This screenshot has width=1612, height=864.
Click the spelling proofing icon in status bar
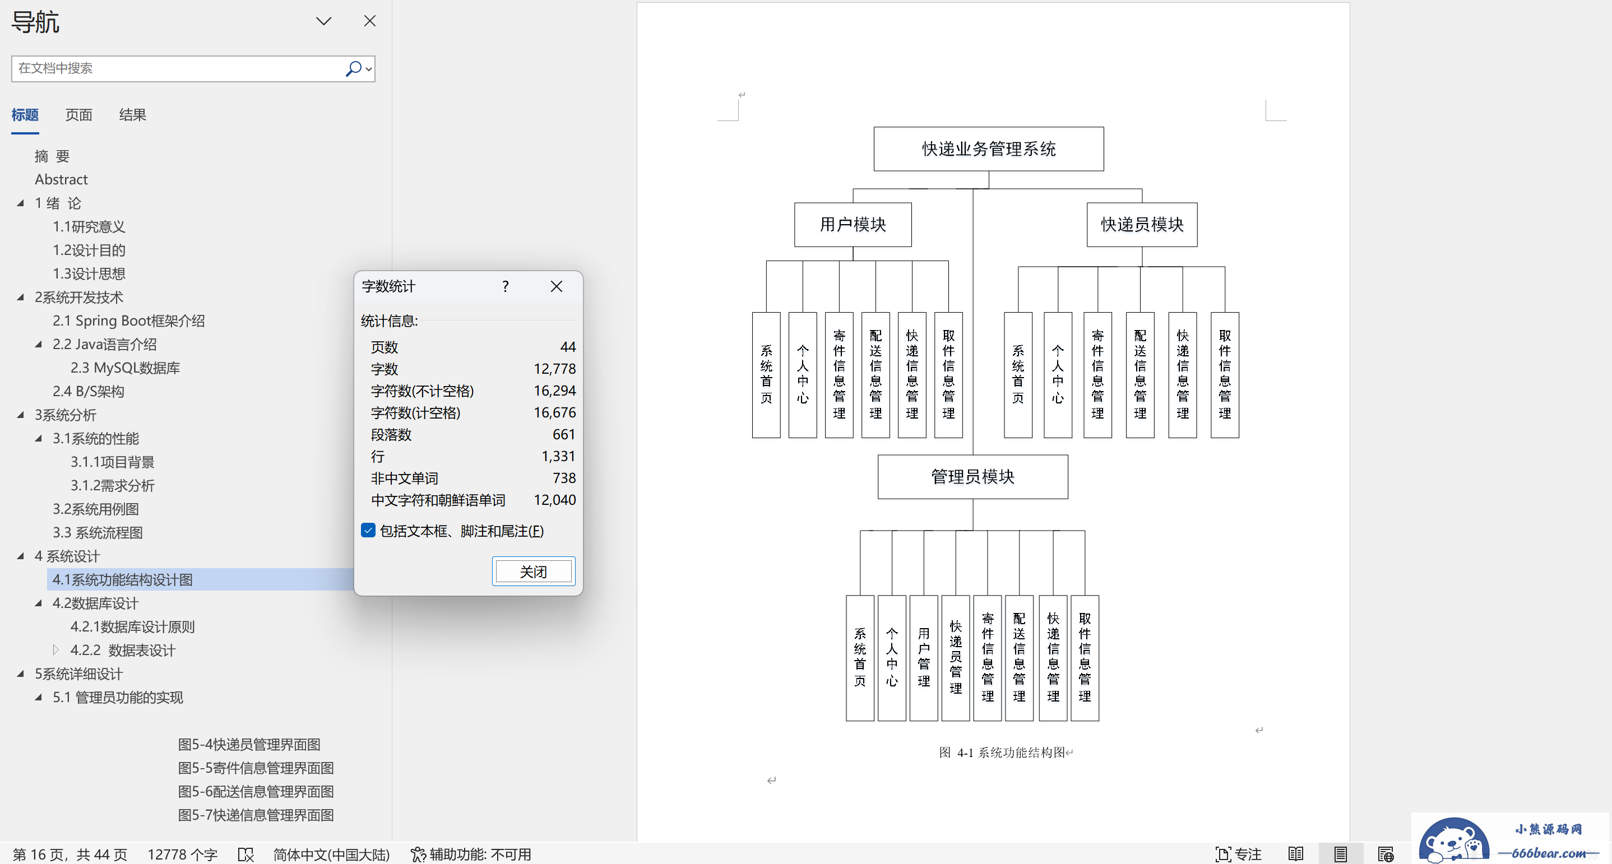pyautogui.click(x=246, y=854)
